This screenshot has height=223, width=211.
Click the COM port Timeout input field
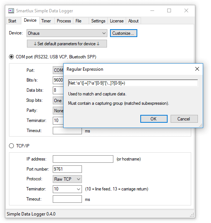(x=67, y=131)
